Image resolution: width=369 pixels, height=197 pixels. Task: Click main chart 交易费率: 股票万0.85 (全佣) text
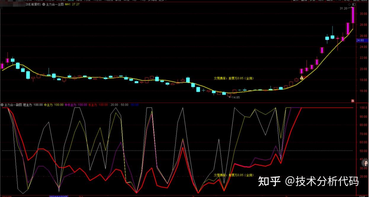pos(234,79)
